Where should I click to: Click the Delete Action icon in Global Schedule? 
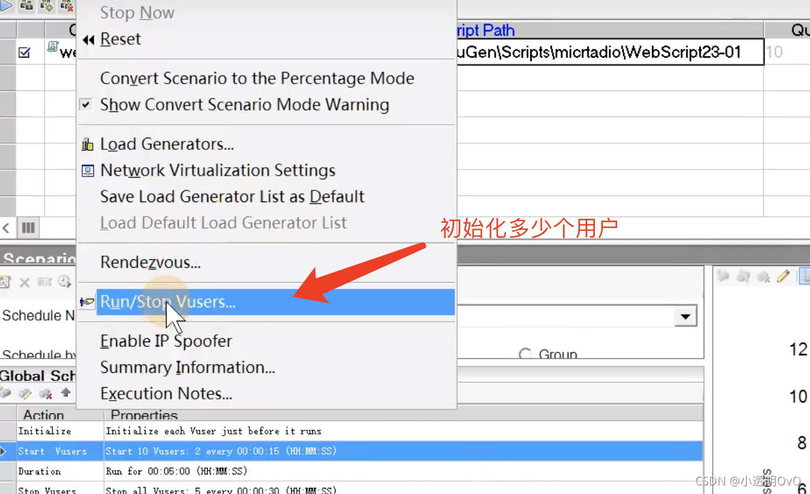pyautogui.click(x=45, y=393)
